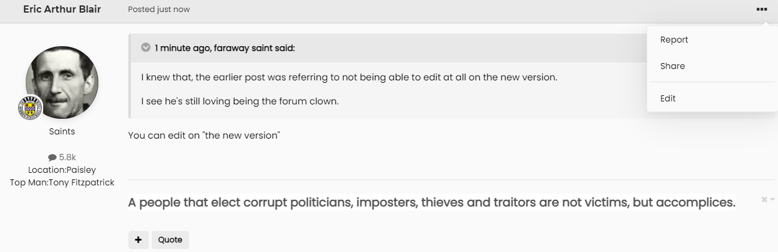Open Eric Arthur Blair's profile link
The width and height of the screenshot is (778, 252).
tap(62, 9)
